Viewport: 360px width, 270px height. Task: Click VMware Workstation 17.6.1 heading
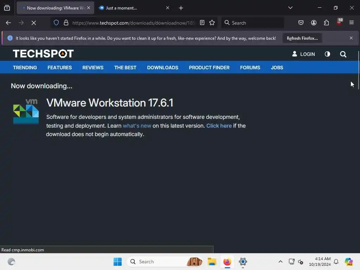[110, 103]
